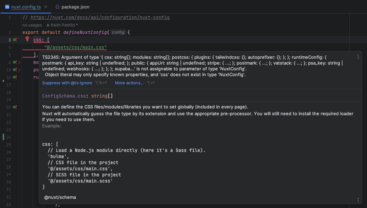The width and height of the screenshot is (367, 208).
Task: Click the green gutter marker beside line 16
Action: (14, 77)
